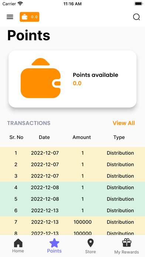The height and width of the screenshot is (257, 145).
Task: Click the TRANSACTIONS section heading
Action: tap(29, 123)
